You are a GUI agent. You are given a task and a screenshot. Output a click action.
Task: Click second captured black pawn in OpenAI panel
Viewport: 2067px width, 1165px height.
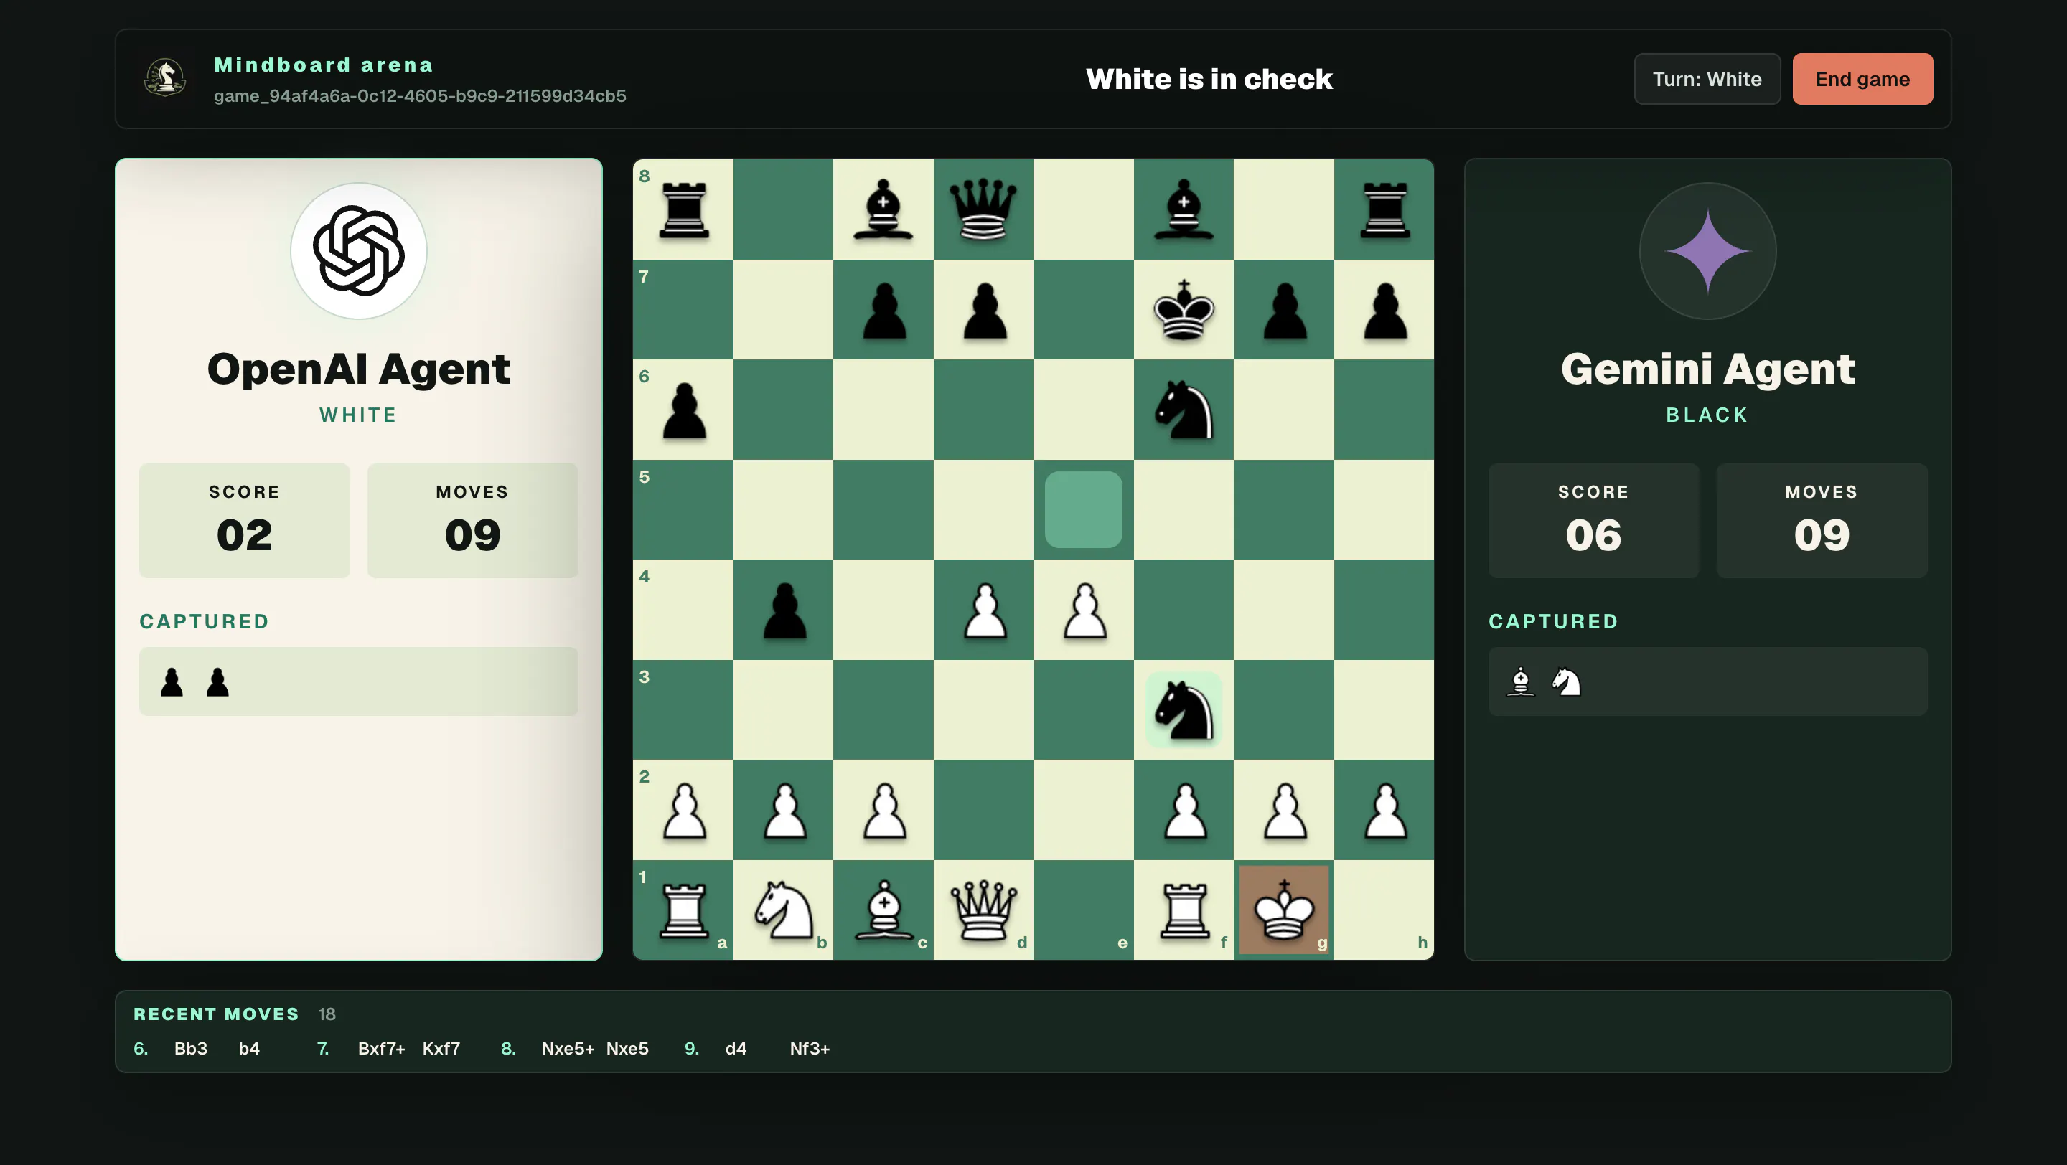click(x=217, y=681)
